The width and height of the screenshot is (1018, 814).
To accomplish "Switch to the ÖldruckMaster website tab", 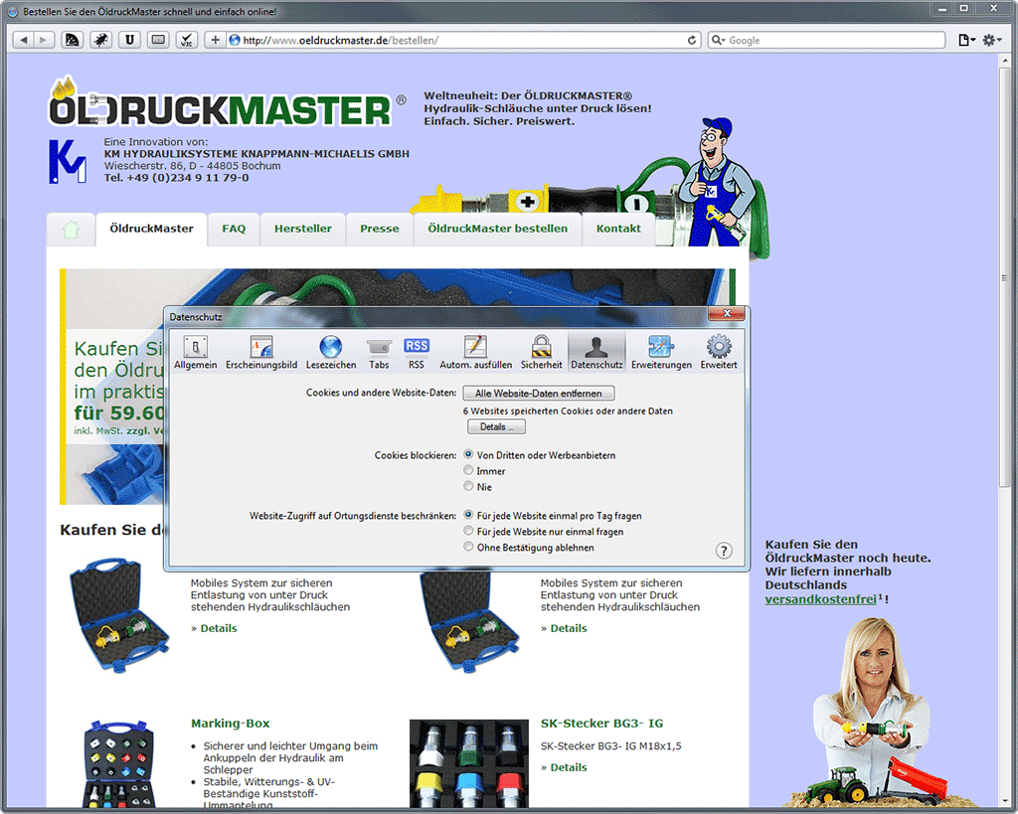I will (151, 230).
